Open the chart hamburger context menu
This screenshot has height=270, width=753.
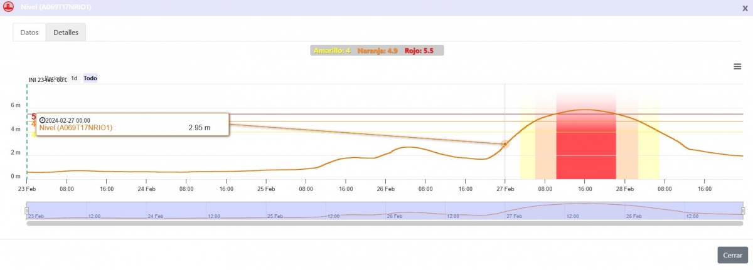[x=737, y=67]
